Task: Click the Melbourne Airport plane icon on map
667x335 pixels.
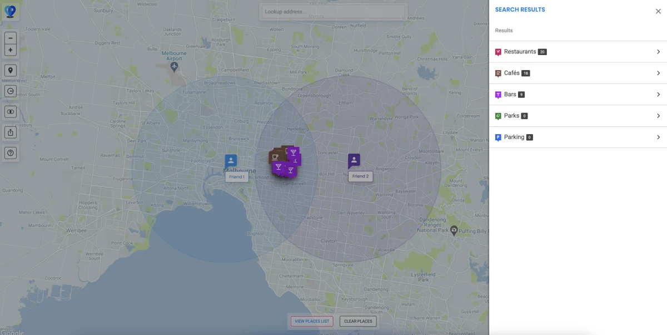Action: (175, 67)
